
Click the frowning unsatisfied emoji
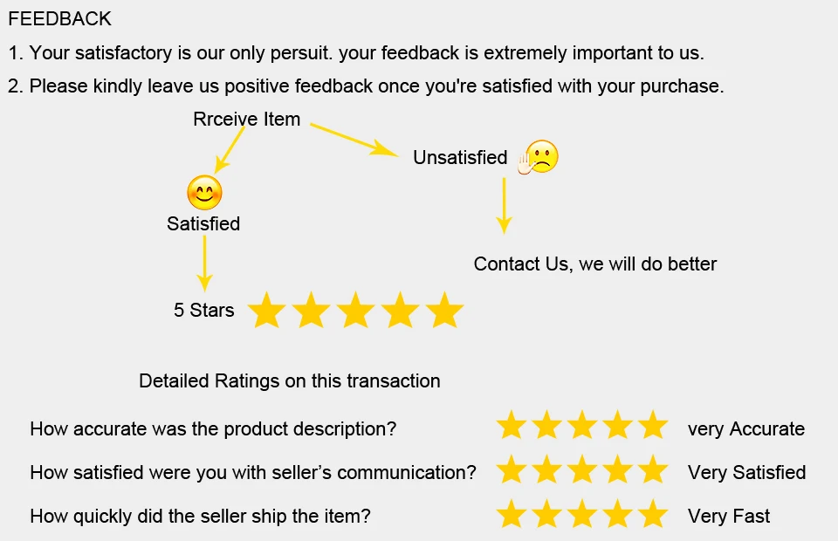539,157
